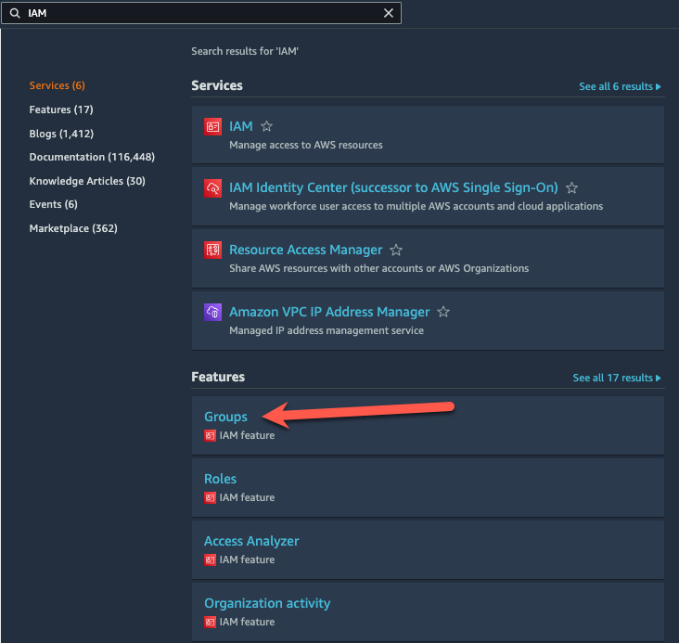Open the Roles IAM feature
The image size is (679, 643).
click(x=220, y=479)
